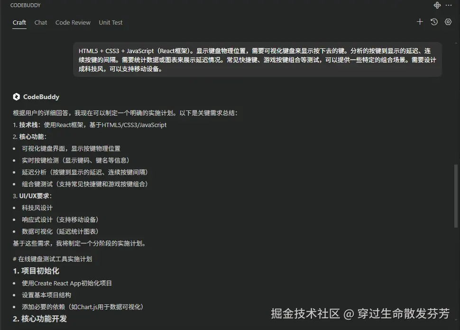Switch to the Unit Test tab
This screenshot has height=330, width=460.
(x=110, y=22)
